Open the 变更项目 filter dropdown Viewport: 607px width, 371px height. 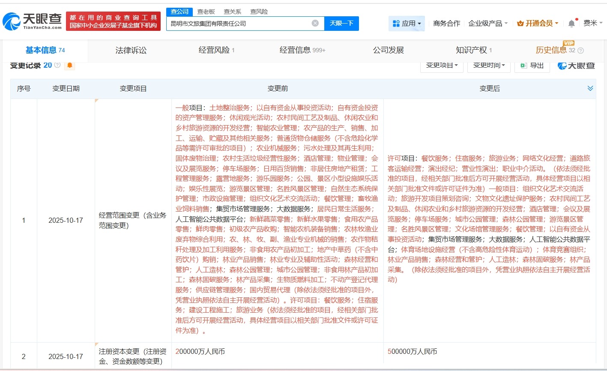coord(442,66)
